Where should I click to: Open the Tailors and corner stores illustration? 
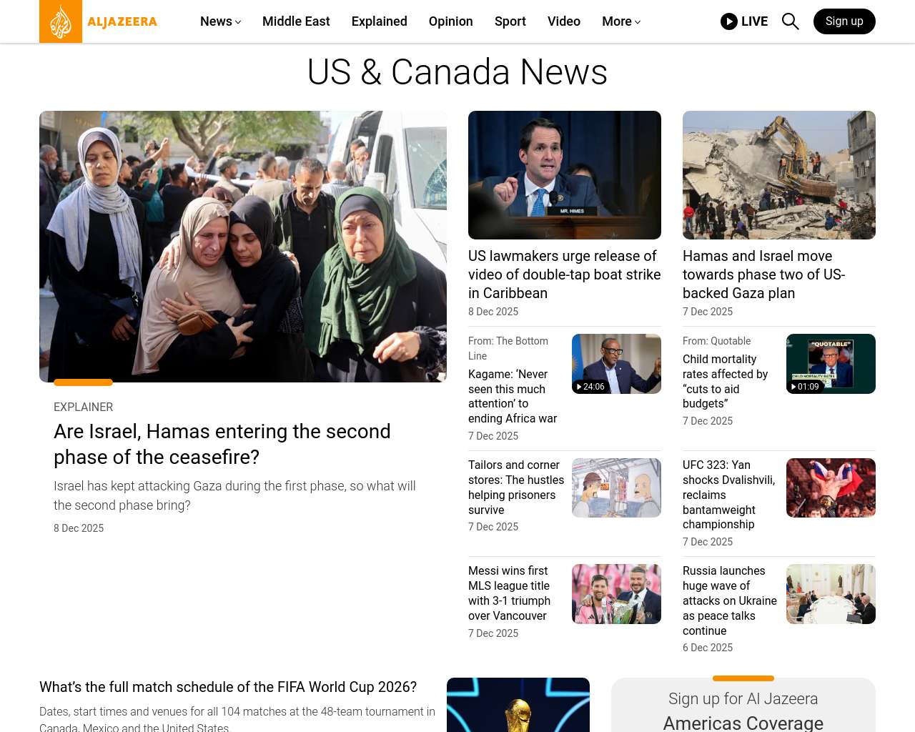click(x=616, y=488)
